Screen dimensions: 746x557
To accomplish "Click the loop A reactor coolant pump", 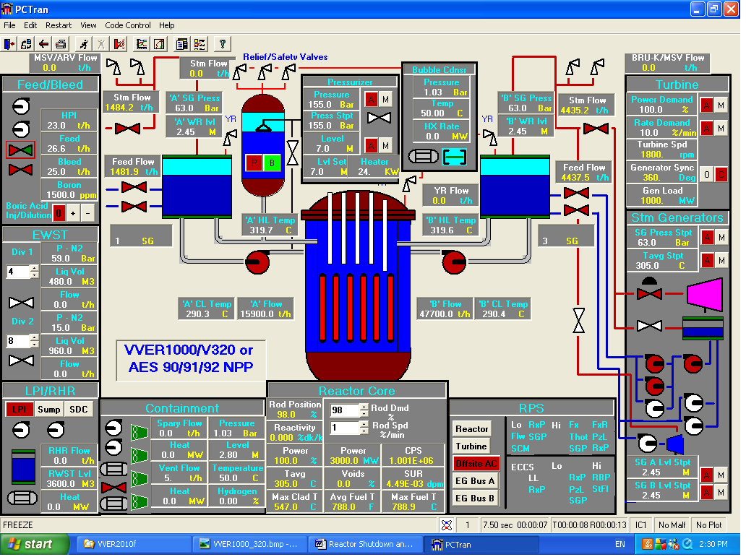I will (257, 262).
